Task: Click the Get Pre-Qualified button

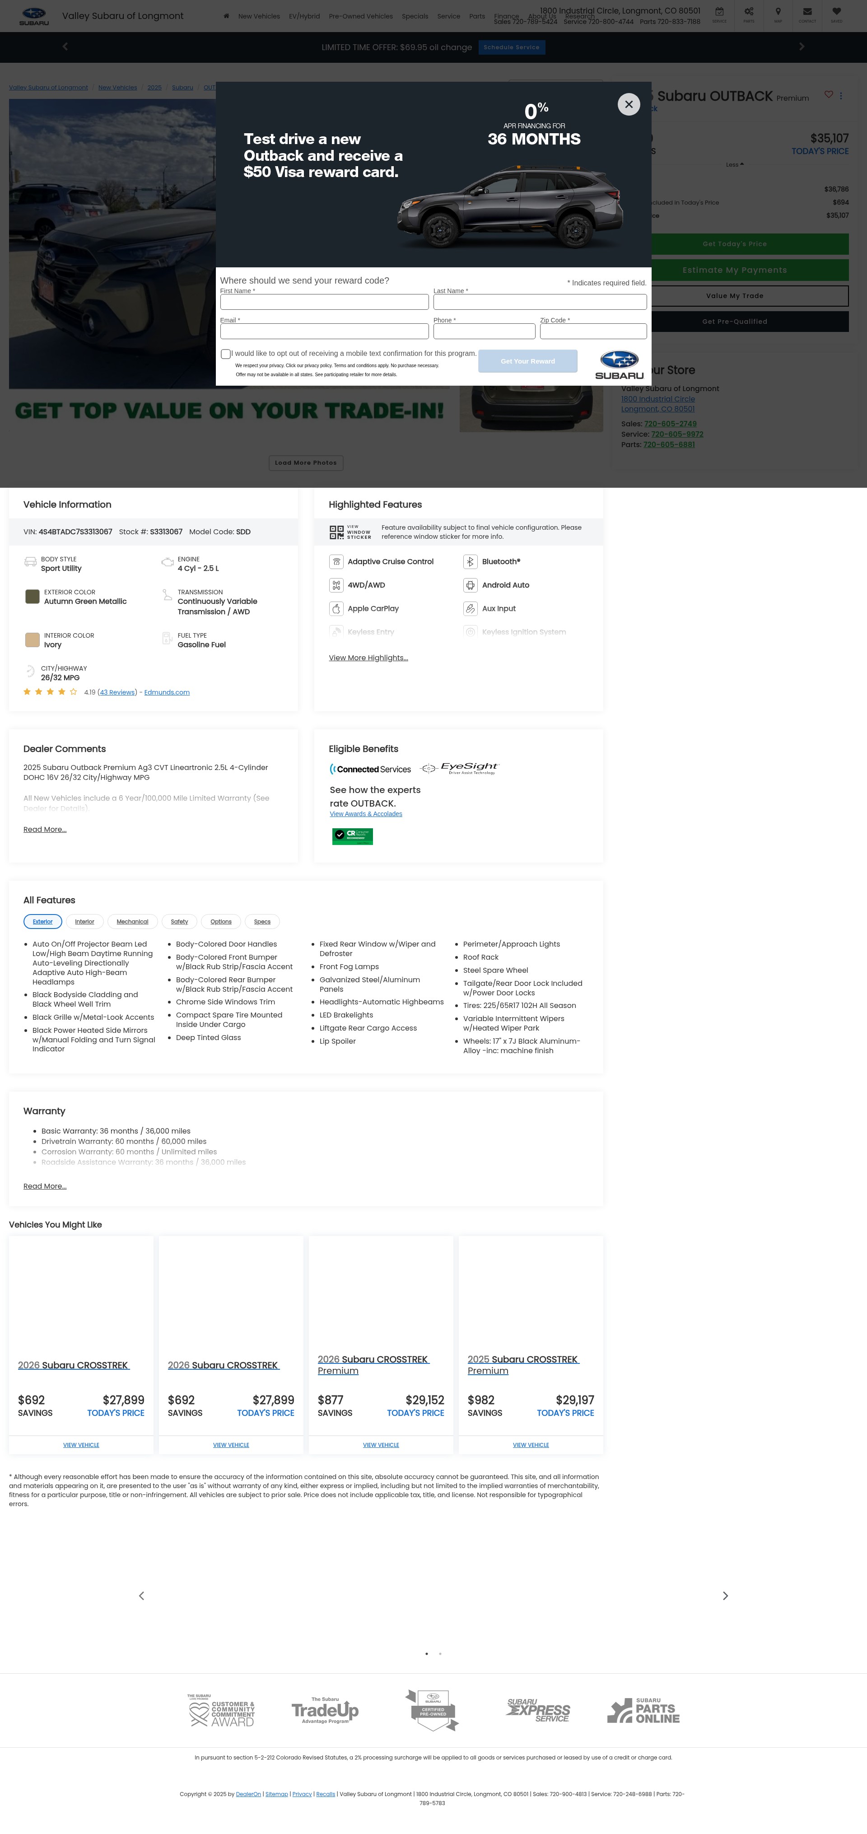Action: click(x=735, y=321)
